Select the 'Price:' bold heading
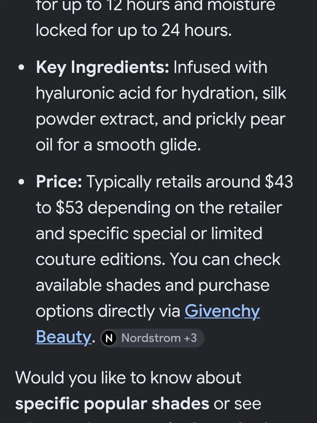 (59, 182)
